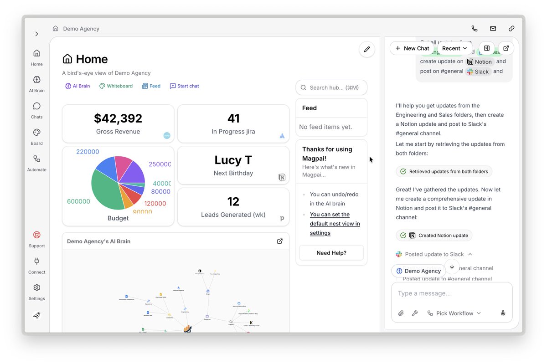Switch to the Feed tab link
This screenshot has height=364, width=547.
coord(151,86)
